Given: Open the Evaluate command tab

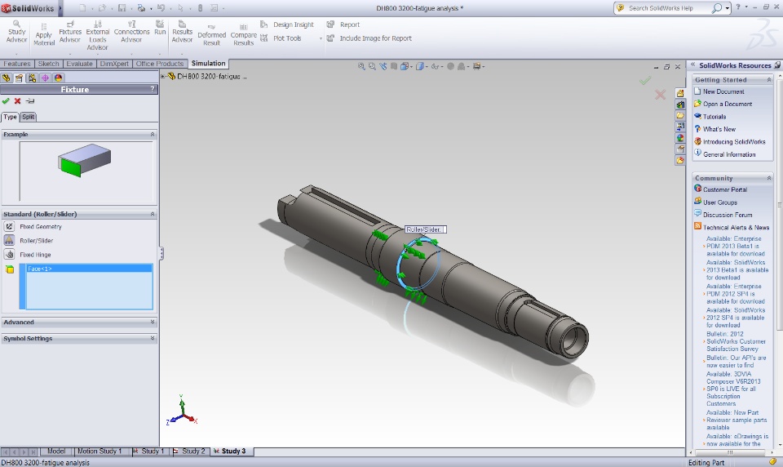Looking at the screenshot, I should (79, 64).
